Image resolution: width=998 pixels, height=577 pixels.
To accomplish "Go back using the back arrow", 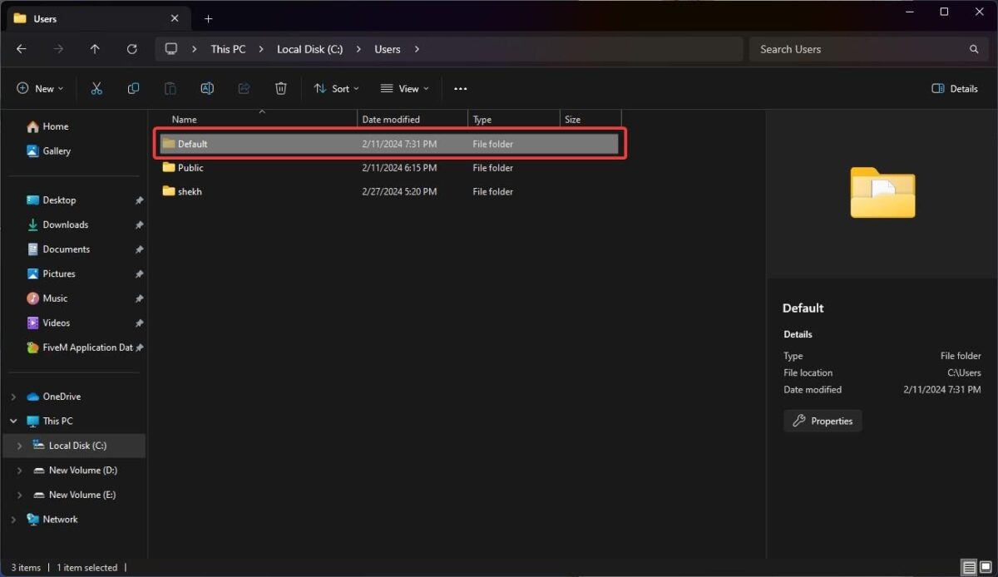I will (x=22, y=49).
